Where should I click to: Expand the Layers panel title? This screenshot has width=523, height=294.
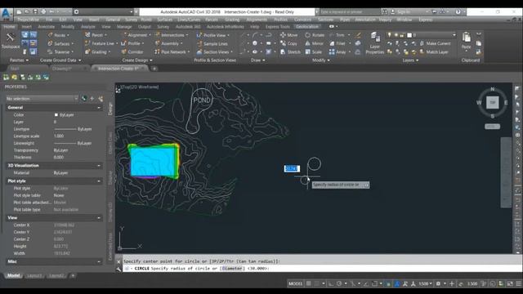coord(410,60)
